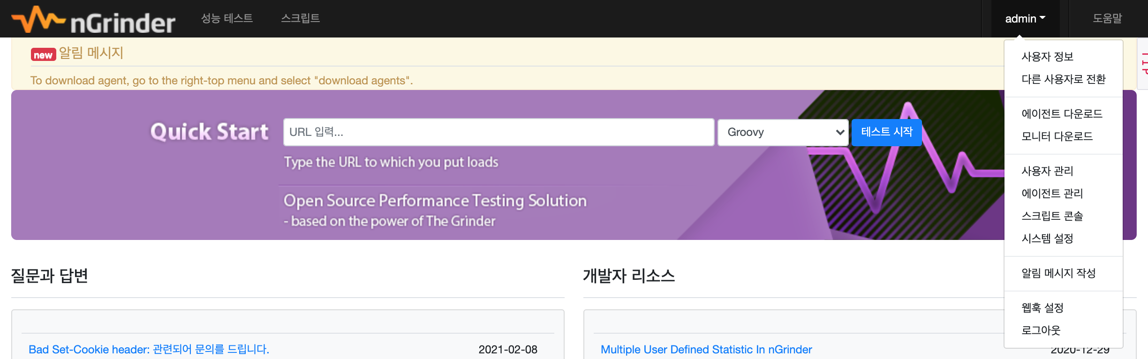1148x359 pixels.
Task: Expand the Groovy script type dropdown
Action: click(x=783, y=132)
